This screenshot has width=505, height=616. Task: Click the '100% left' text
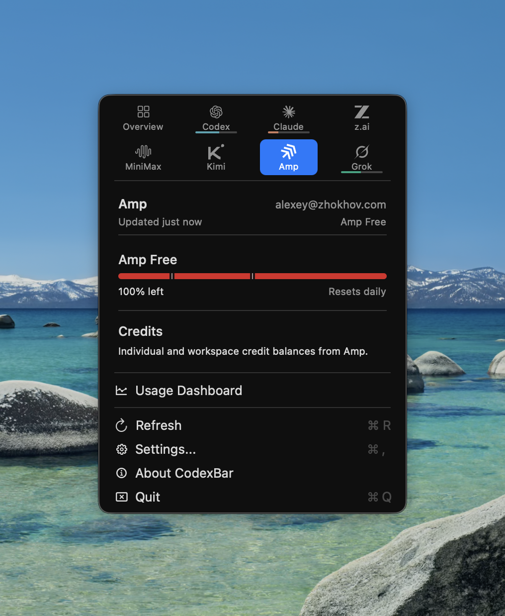tap(141, 292)
